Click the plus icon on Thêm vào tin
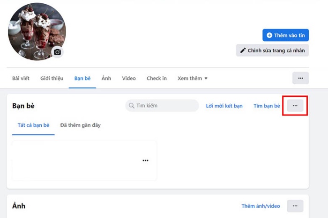 pyautogui.click(x=269, y=35)
